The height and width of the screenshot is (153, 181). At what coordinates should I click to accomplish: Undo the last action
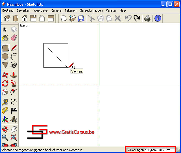pyautogui.click(x=128, y=18)
